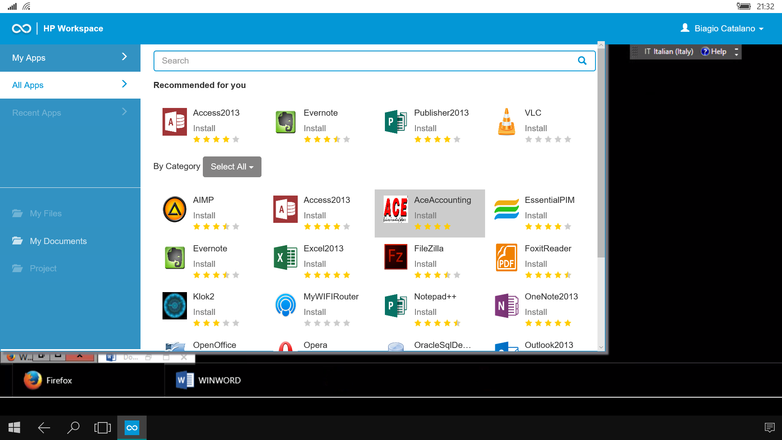Open the Klok2 app icon

click(x=175, y=306)
